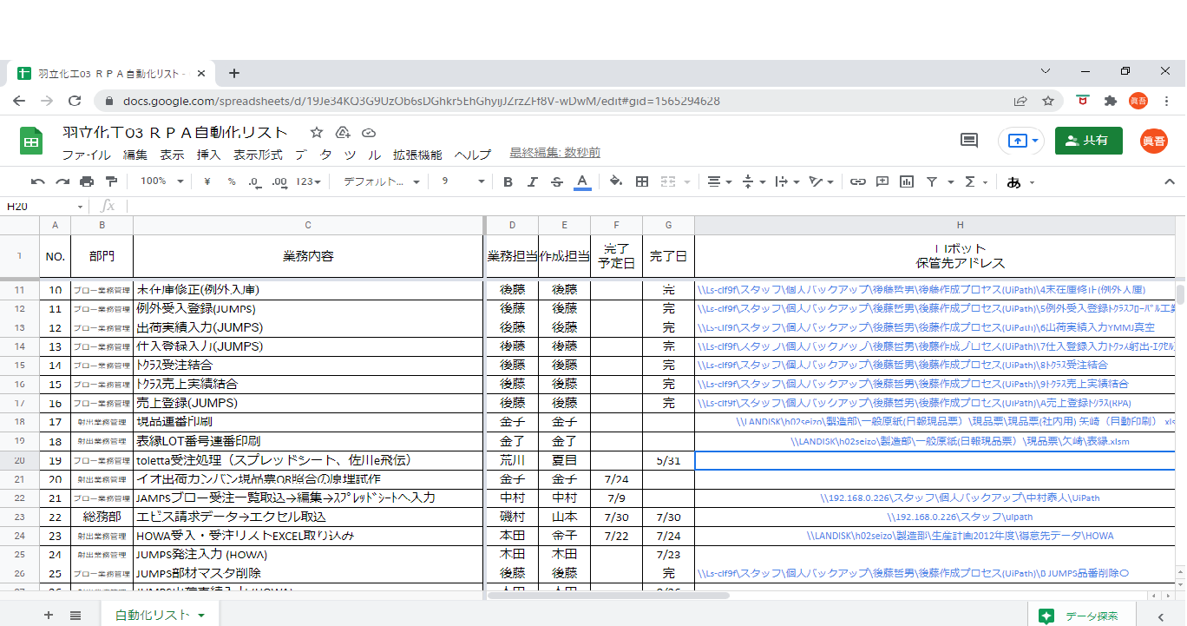
Task: Increase decimal places
Action: 279,181
